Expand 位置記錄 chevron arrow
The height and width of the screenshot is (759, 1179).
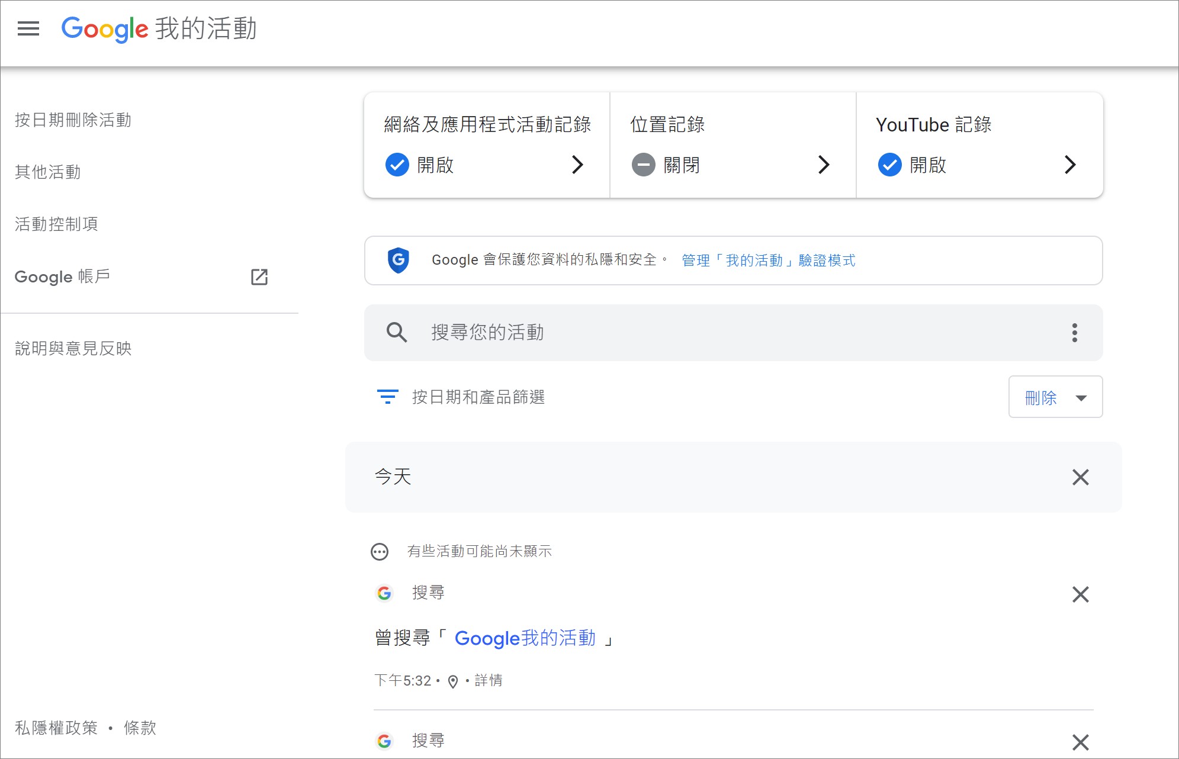pyautogui.click(x=824, y=165)
